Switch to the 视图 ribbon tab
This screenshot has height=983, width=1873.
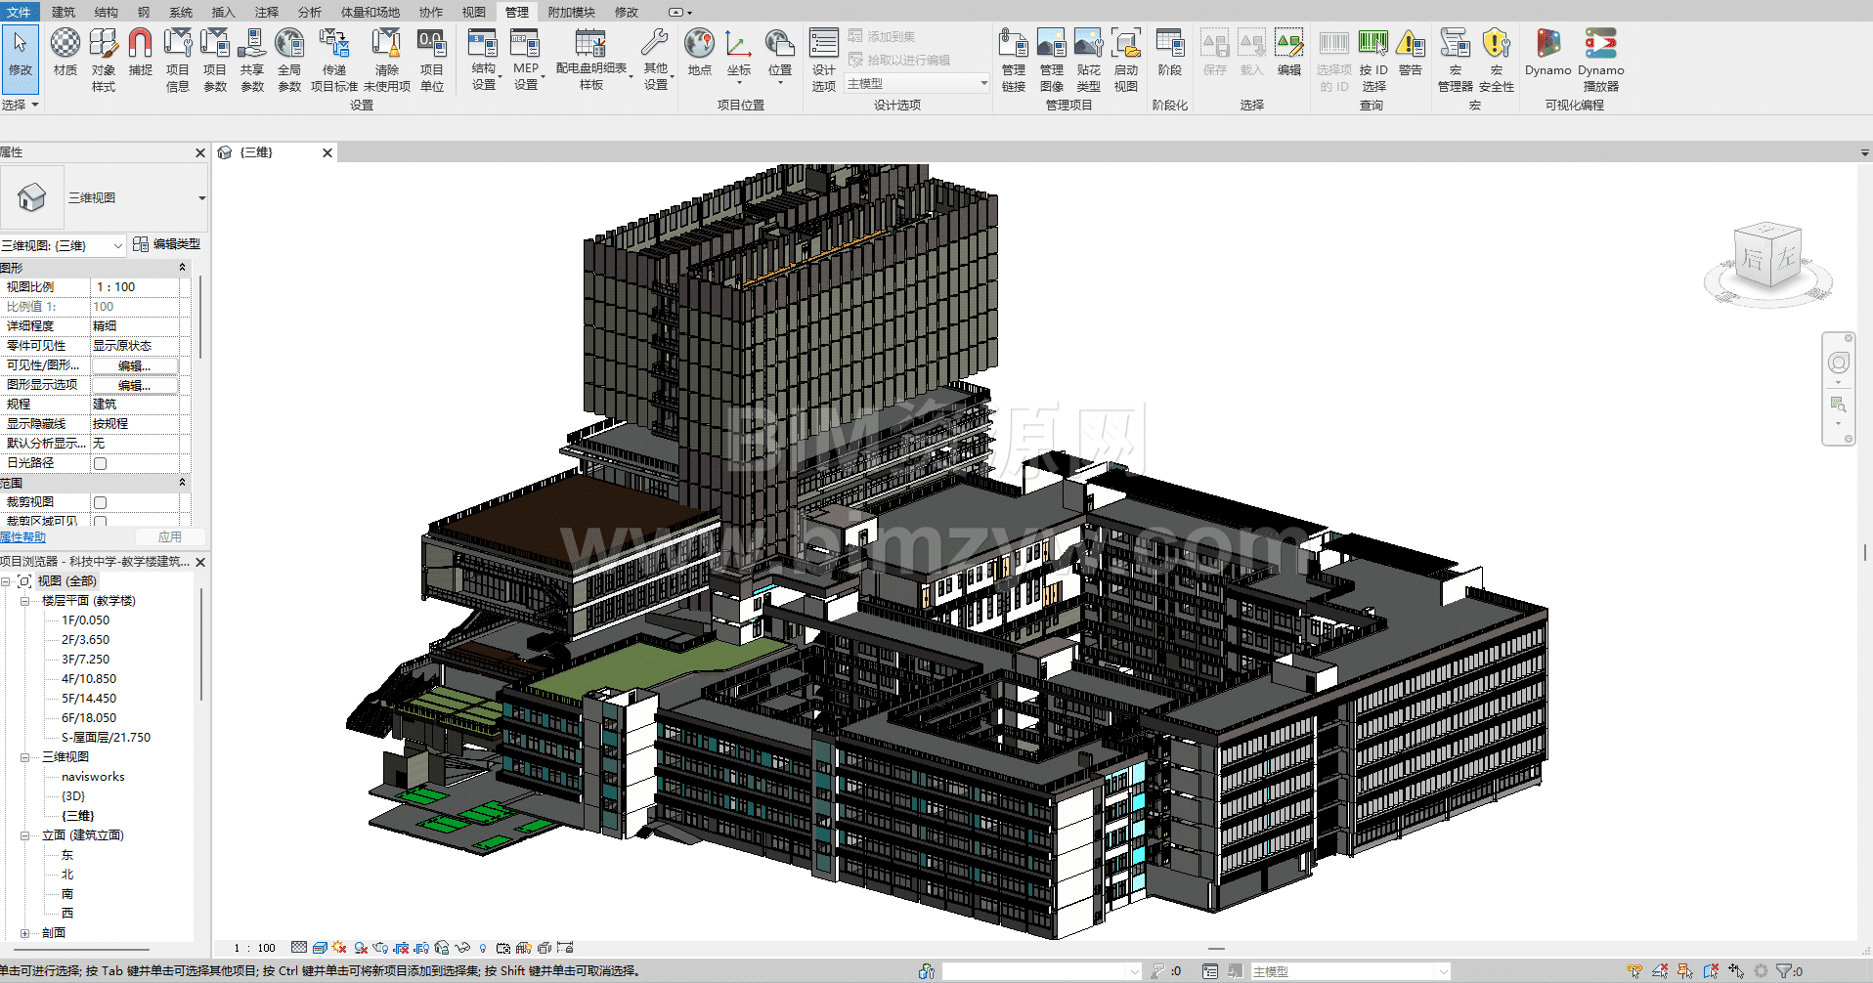(x=473, y=12)
